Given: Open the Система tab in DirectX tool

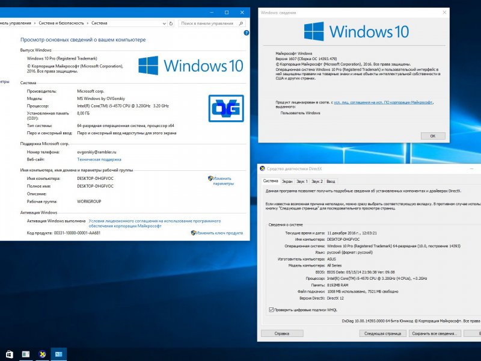Looking at the screenshot, I should 271,181.
